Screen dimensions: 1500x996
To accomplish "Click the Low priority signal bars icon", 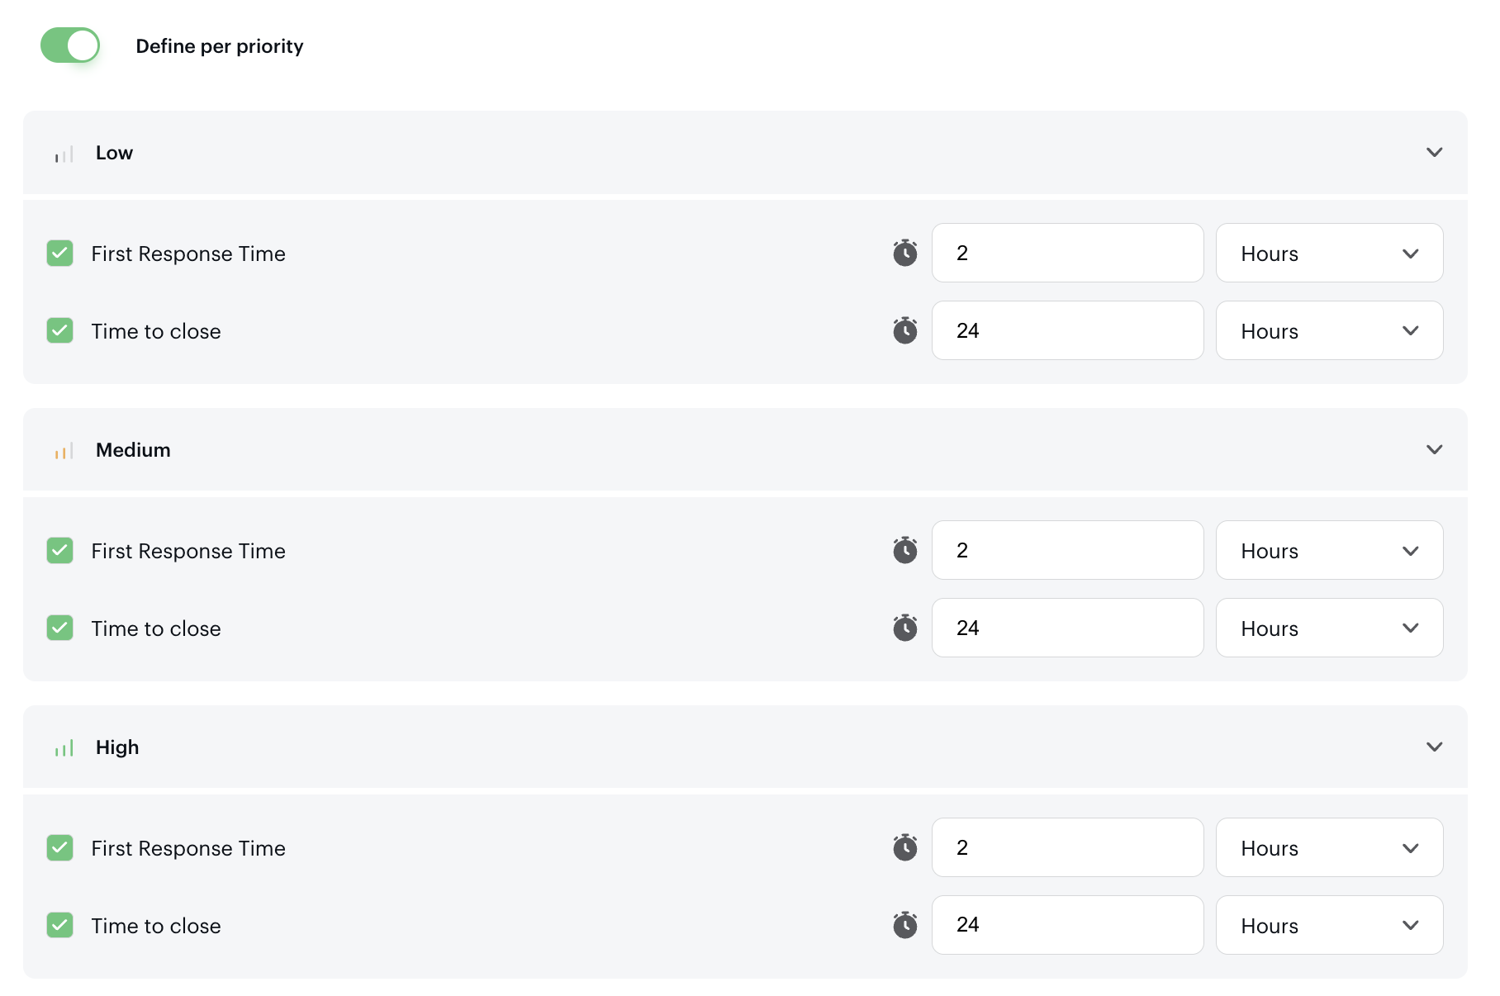I will click(64, 154).
